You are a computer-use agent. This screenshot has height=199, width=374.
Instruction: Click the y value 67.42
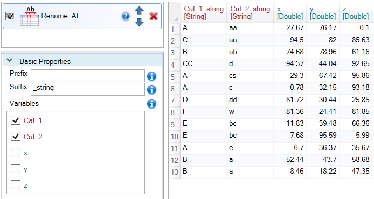click(x=323, y=76)
